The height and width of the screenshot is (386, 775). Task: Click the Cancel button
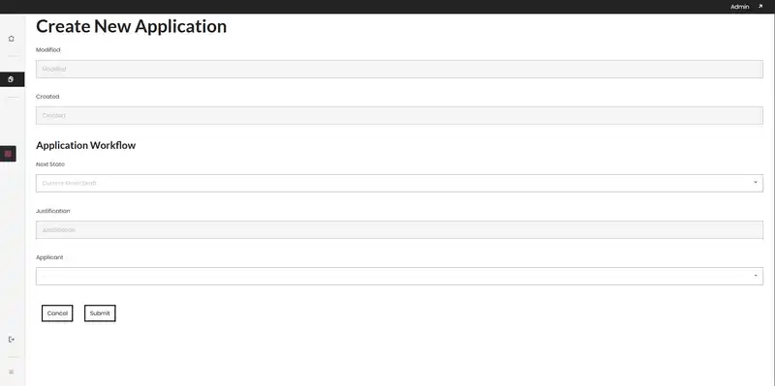[57, 312]
